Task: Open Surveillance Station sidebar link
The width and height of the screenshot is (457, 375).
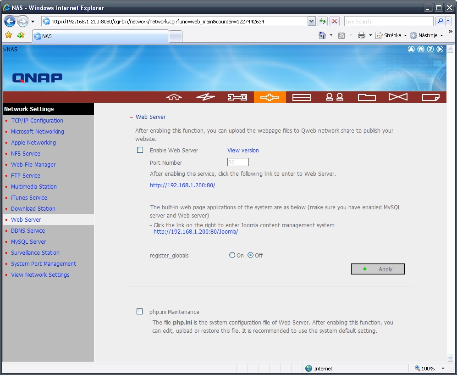Action: 35,253
